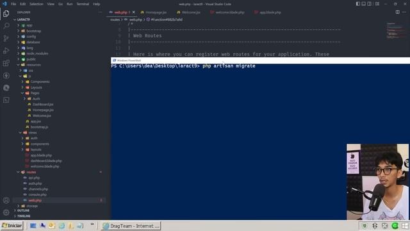Open api.php in routes folder
Screen dimensions: 410x231
click(34, 178)
